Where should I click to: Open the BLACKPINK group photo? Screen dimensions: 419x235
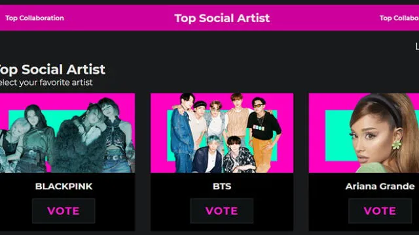67,133
